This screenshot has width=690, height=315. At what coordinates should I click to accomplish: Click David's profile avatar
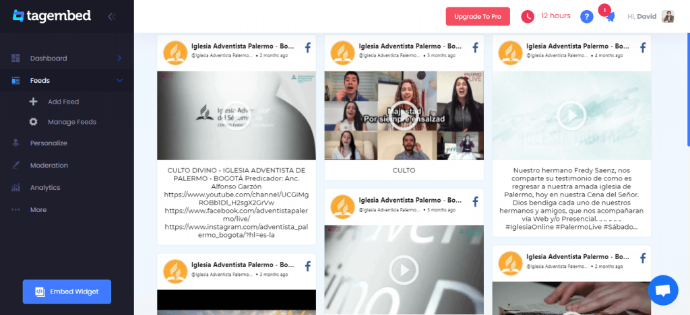click(668, 16)
